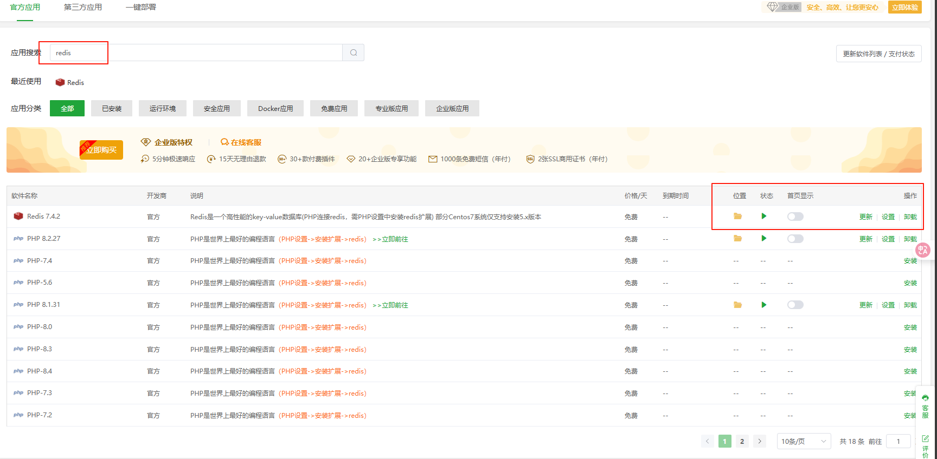937x459 pixels.
Task: Click next page arrow button
Action: pyautogui.click(x=760, y=441)
